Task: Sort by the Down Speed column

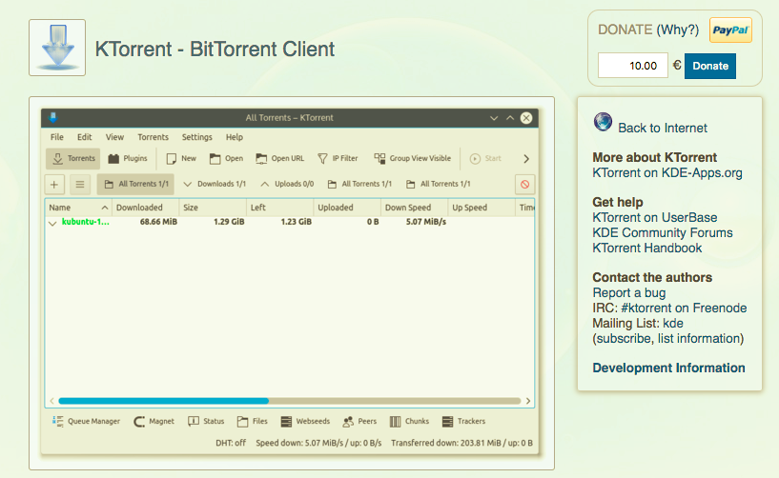Action: click(415, 208)
